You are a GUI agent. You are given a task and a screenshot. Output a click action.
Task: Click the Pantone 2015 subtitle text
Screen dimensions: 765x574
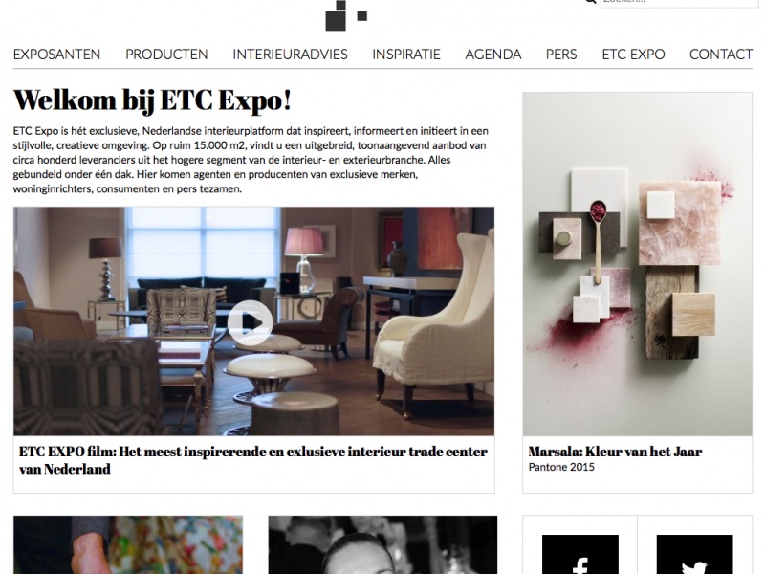click(561, 467)
